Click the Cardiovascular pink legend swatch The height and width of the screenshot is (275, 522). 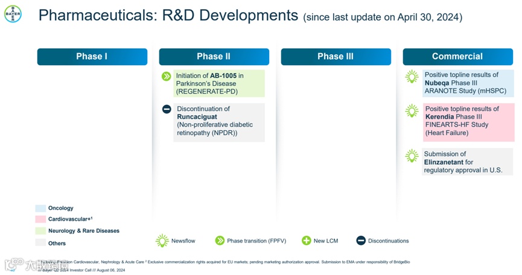40,219
